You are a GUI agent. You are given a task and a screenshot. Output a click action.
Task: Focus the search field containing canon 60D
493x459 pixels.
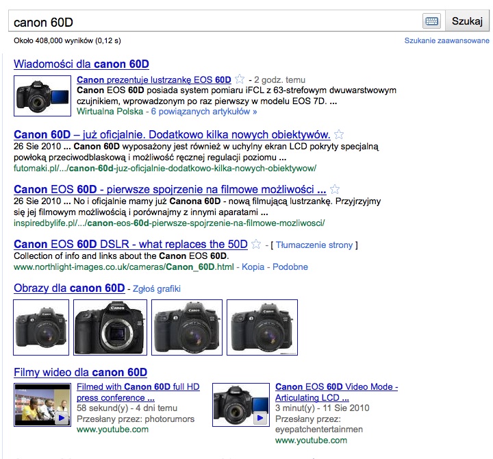[x=216, y=22]
